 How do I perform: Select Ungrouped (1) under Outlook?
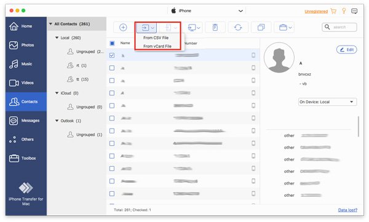[85, 135]
